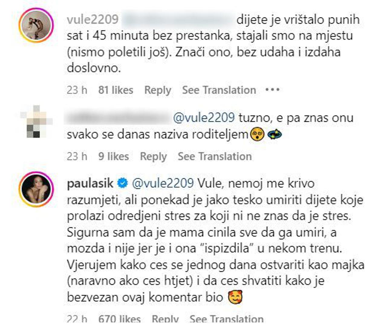Reply to vule2209's comment
The height and width of the screenshot is (326, 378).
pyautogui.click(x=158, y=90)
